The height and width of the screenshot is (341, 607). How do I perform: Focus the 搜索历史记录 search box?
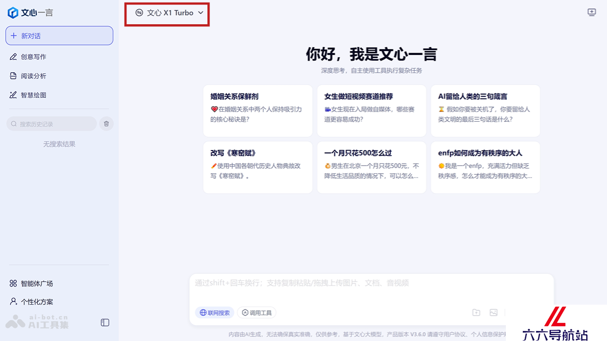tap(52, 124)
